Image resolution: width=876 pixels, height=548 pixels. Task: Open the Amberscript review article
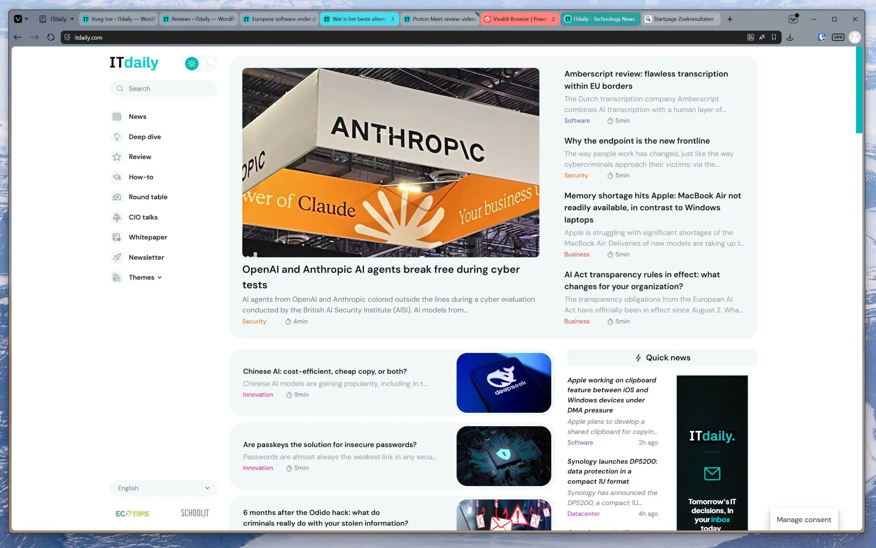pyautogui.click(x=646, y=80)
